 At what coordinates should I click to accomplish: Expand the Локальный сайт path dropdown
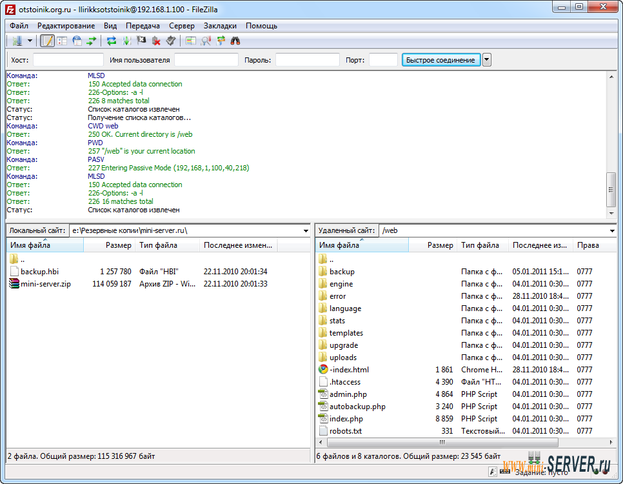[306, 230]
